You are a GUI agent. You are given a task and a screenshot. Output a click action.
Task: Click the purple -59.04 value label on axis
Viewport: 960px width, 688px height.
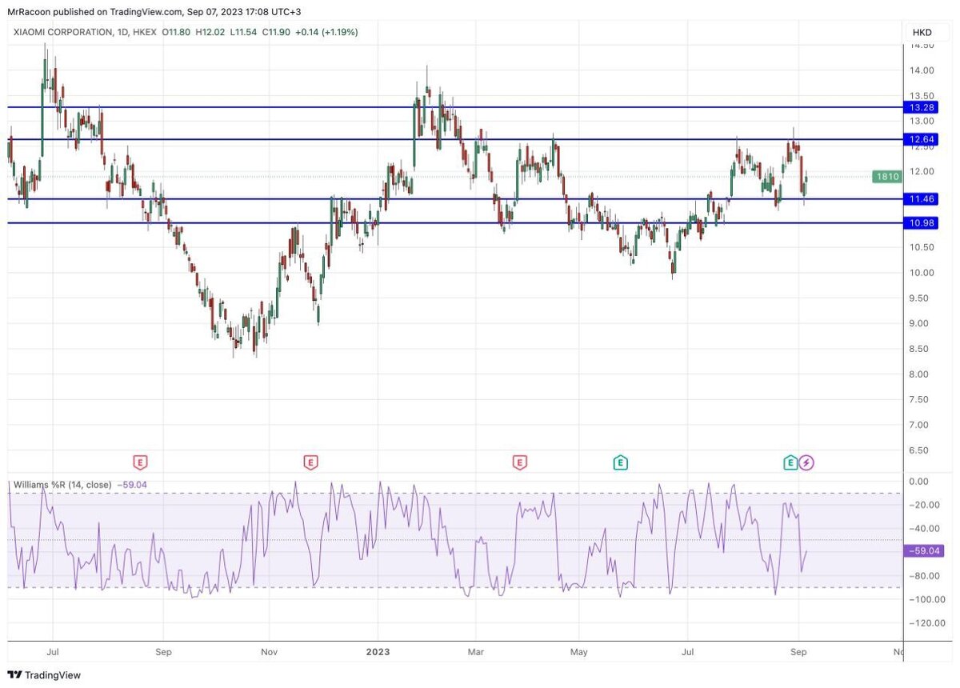pos(923,550)
